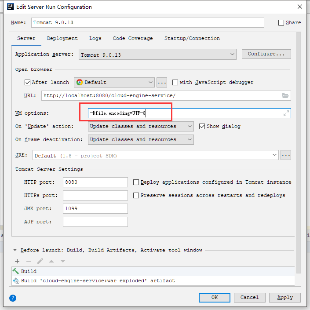Click the empty AJP port field
The image size is (310, 310).
click(95, 222)
